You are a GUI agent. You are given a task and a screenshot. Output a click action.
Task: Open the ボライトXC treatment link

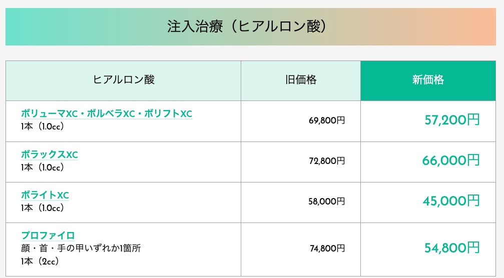pyautogui.click(x=45, y=195)
